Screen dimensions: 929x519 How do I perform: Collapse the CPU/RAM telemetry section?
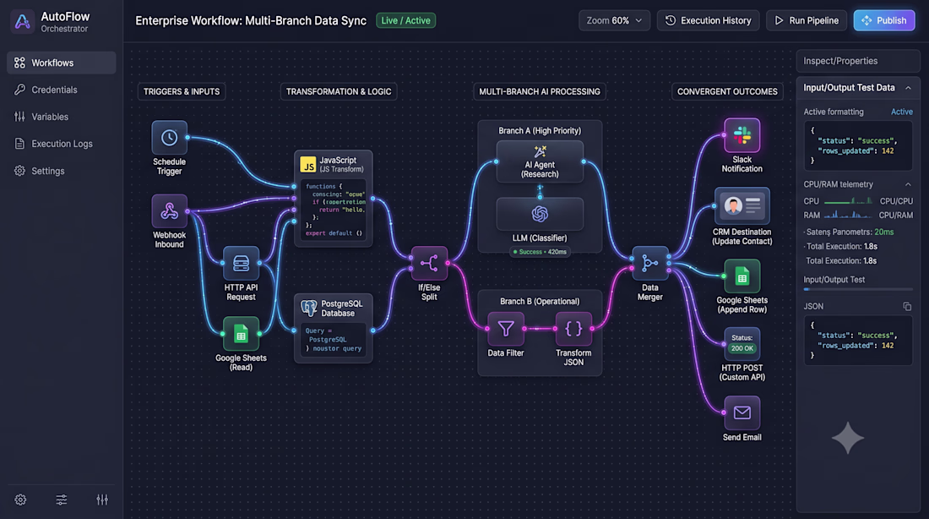pos(908,184)
